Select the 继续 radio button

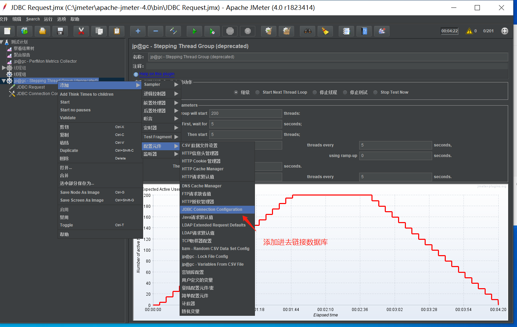click(x=236, y=92)
